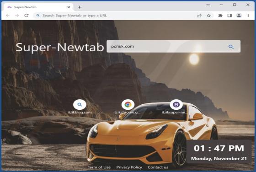Close the Super-Newtab tab

point(69,7)
